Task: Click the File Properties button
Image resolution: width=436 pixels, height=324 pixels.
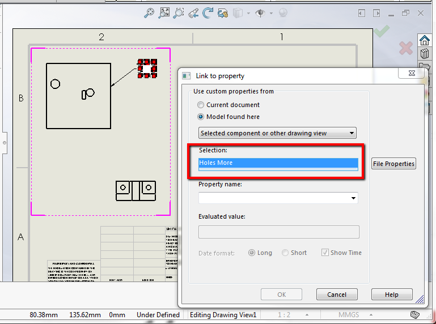Action: click(x=393, y=164)
